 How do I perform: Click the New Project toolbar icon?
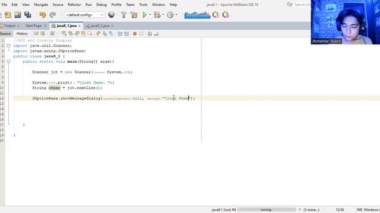[x=8, y=15]
